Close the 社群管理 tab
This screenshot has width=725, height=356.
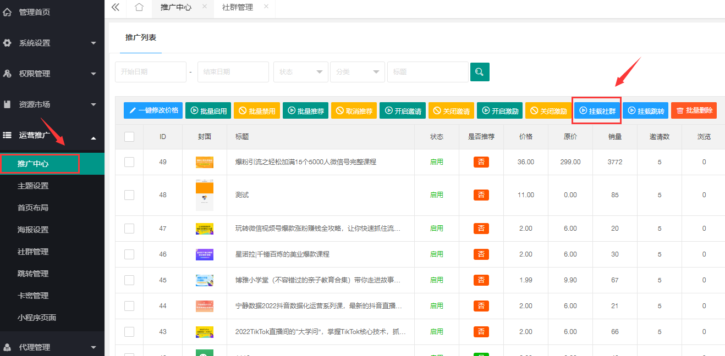coord(266,7)
